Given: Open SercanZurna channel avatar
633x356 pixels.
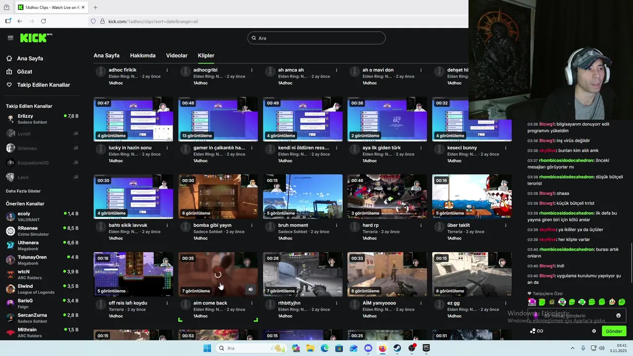Looking at the screenshot, I should click(10, 318).
